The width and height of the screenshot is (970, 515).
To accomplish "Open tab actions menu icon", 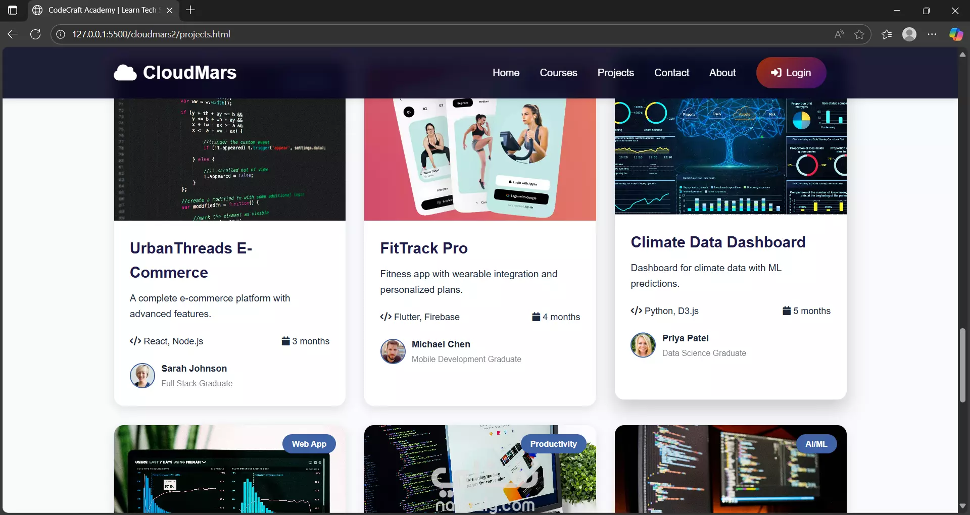I will (13, 10).
